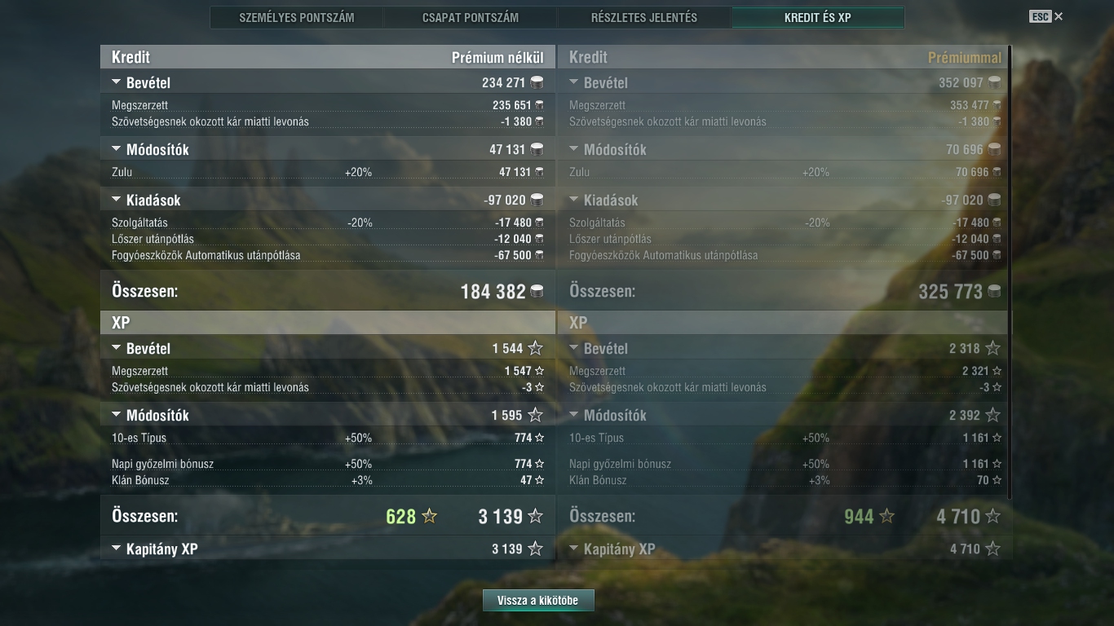Click the vertical scrollbar on the right edge
Viewport: 1114px width, 626px height.
[1010, 272]
